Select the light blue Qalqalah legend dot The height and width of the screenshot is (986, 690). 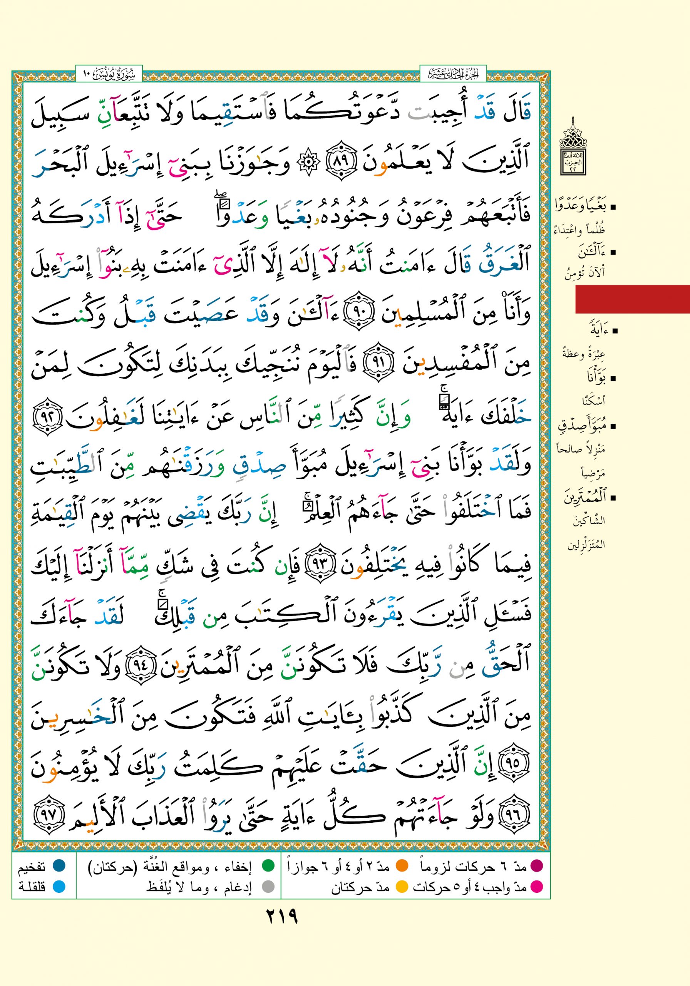tap(59, 886)
